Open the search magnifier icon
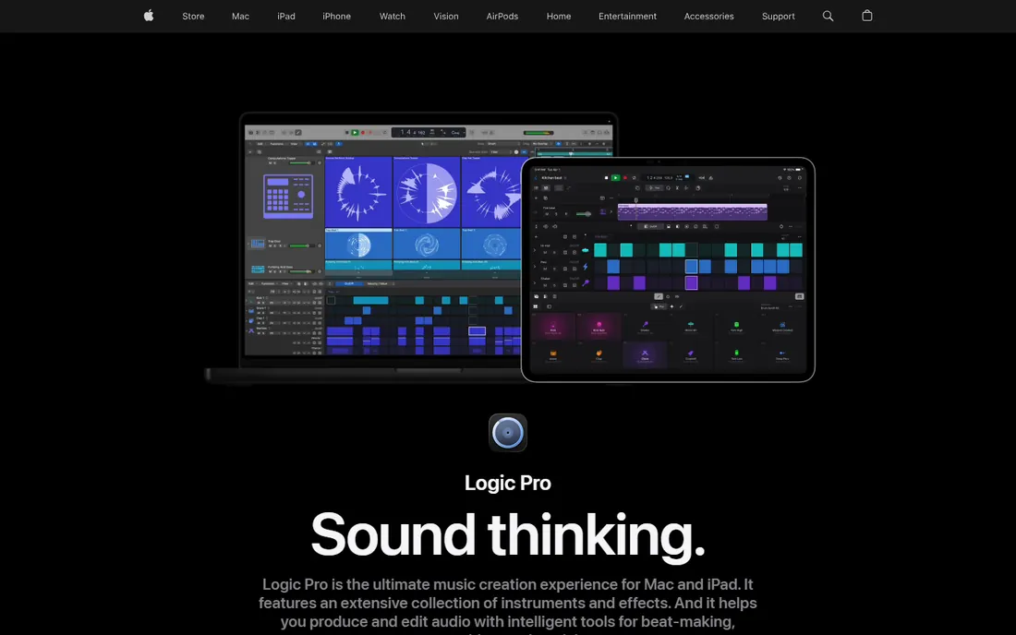 [828, 17]
